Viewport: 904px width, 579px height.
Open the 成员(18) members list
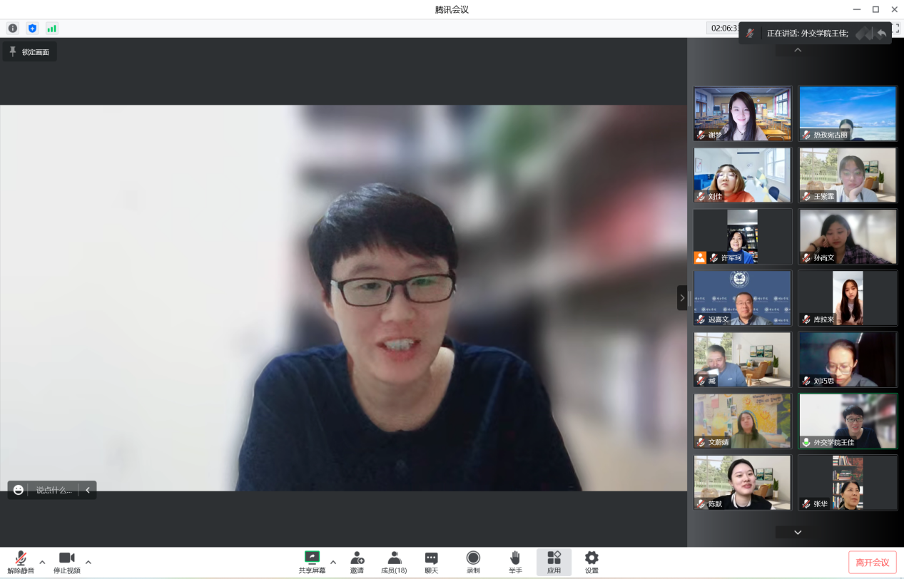click(394, 561)
